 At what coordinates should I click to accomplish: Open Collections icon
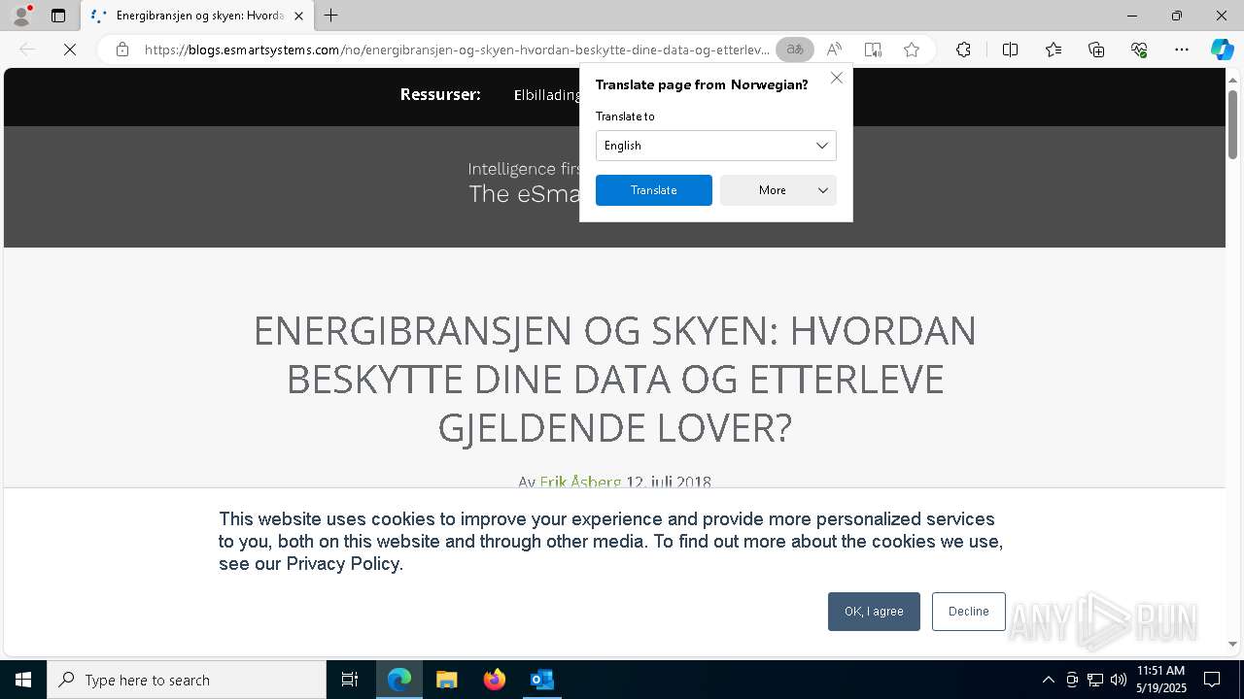pos(1096,50)
